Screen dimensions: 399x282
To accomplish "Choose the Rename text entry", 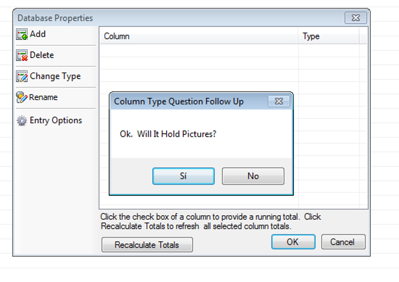I will 43,97.
